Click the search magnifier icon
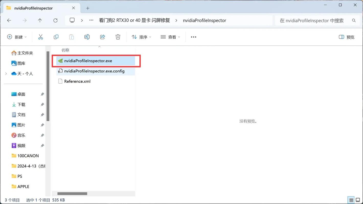 [354, 20]
